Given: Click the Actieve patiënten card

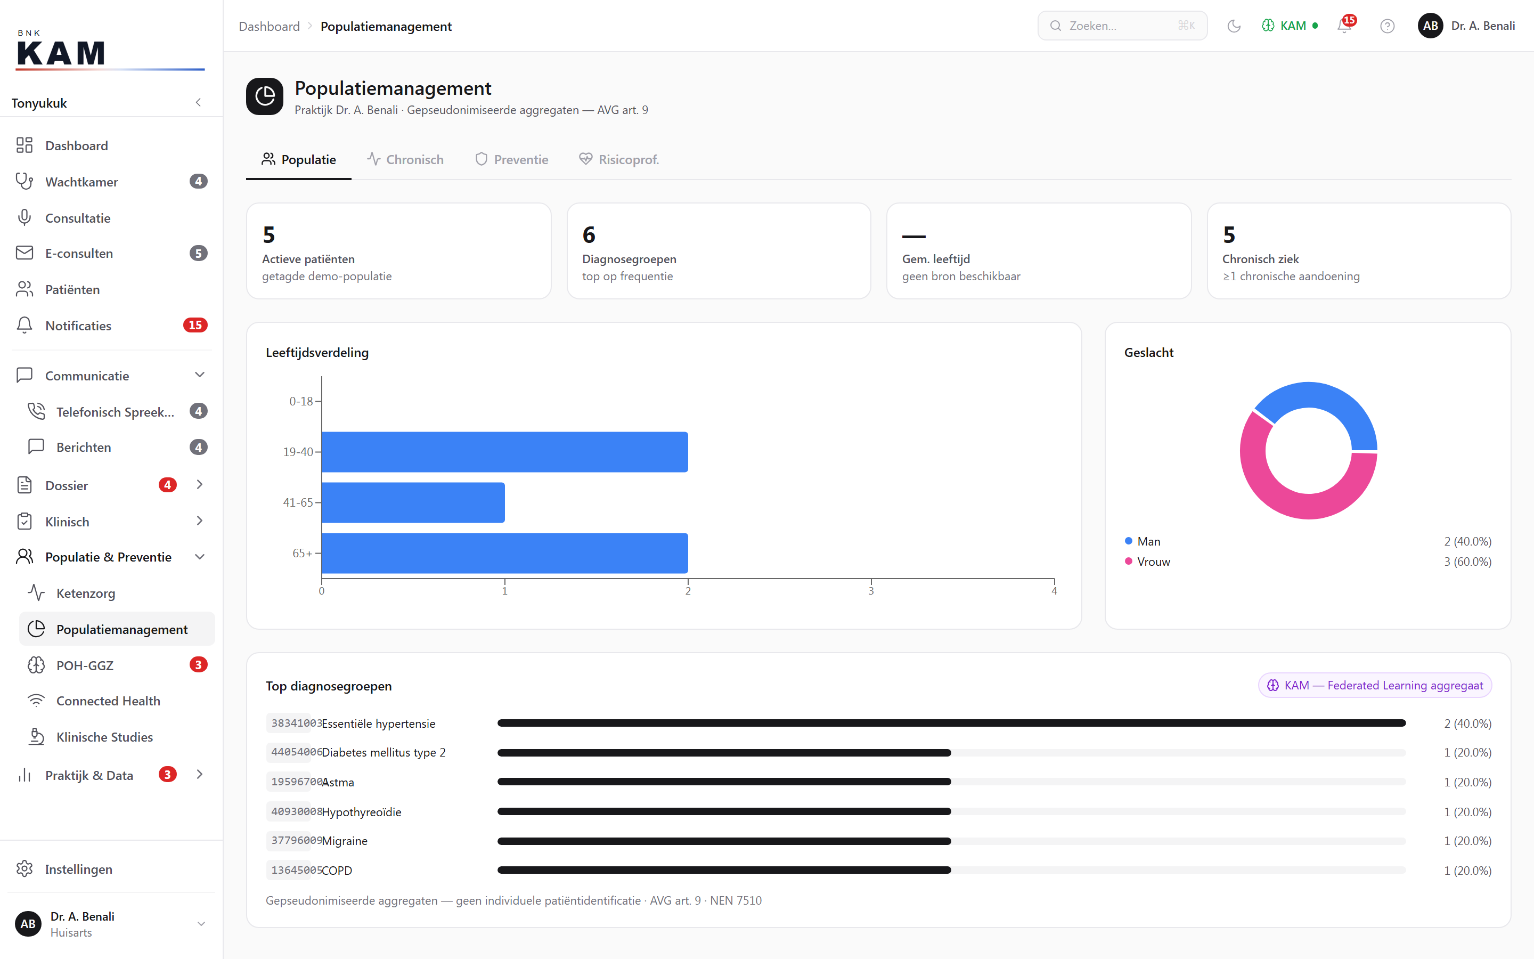Looking at the screenshot, I should point(399,251).
